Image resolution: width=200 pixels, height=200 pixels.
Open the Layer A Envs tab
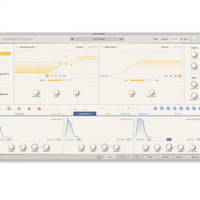pyautogui.click(x=58, y=114)
